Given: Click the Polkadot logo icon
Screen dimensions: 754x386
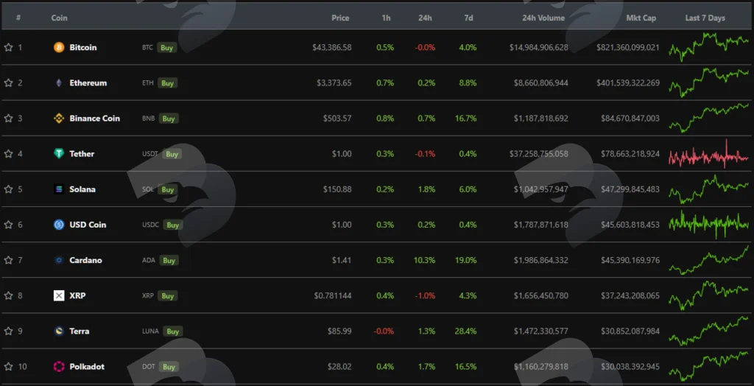Looking at the screenshot, I should pyautogui.click(x=59, y=367).
